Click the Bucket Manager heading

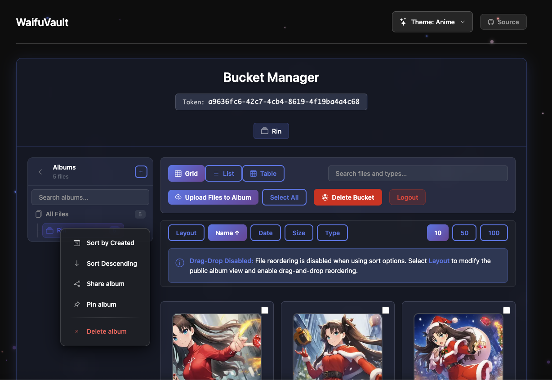[x=271, y=77]
